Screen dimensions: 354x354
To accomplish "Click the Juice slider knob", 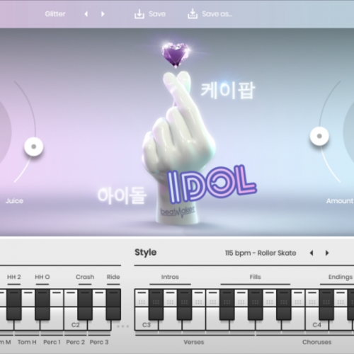I will click(34, 147).
